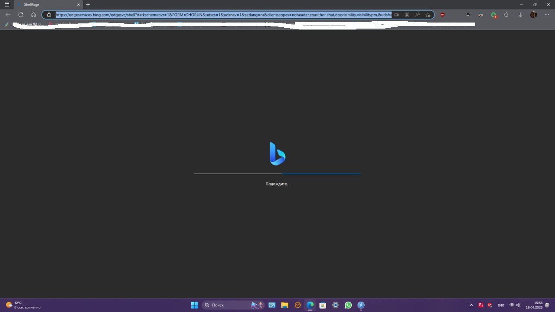
Task: Open notifications bell icon in tray
Action: (x=547, y=305)
